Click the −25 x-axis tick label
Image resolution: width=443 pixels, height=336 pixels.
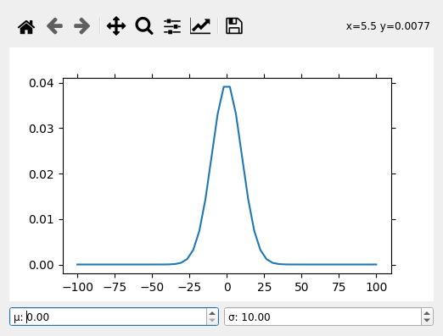tap(189, 287)
